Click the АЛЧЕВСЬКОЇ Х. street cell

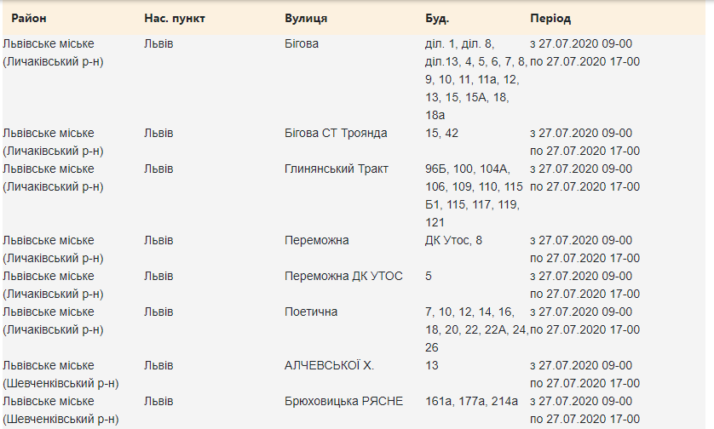(329, 365)
